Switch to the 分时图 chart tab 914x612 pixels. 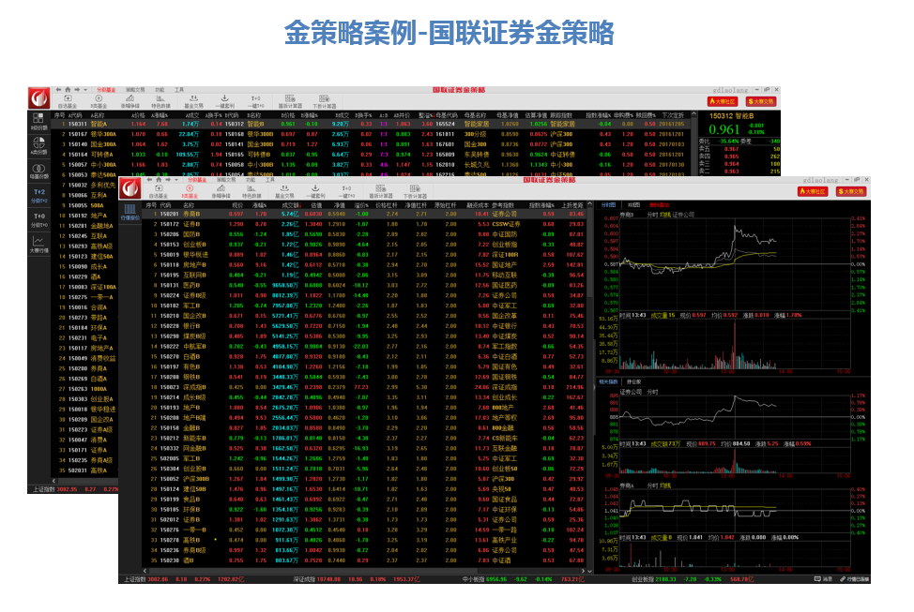click(609, 205)
